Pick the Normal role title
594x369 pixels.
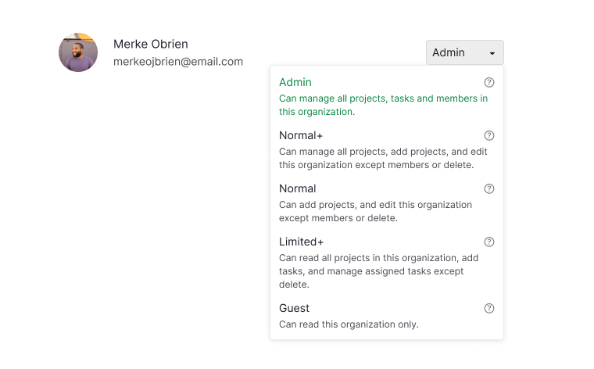[x=297, y=188]
